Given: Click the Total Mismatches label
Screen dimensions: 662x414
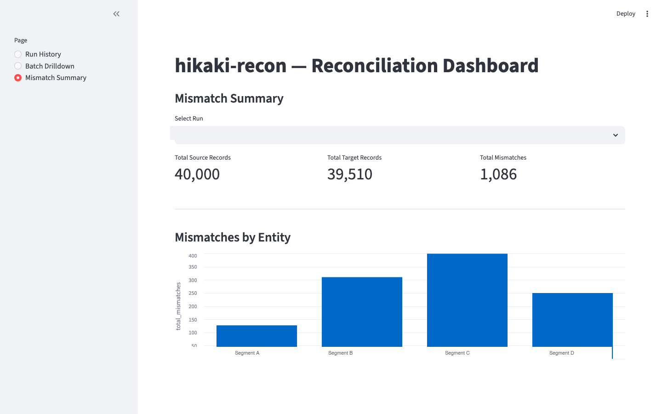Looking at the screenshot, I should click(503, 158).
